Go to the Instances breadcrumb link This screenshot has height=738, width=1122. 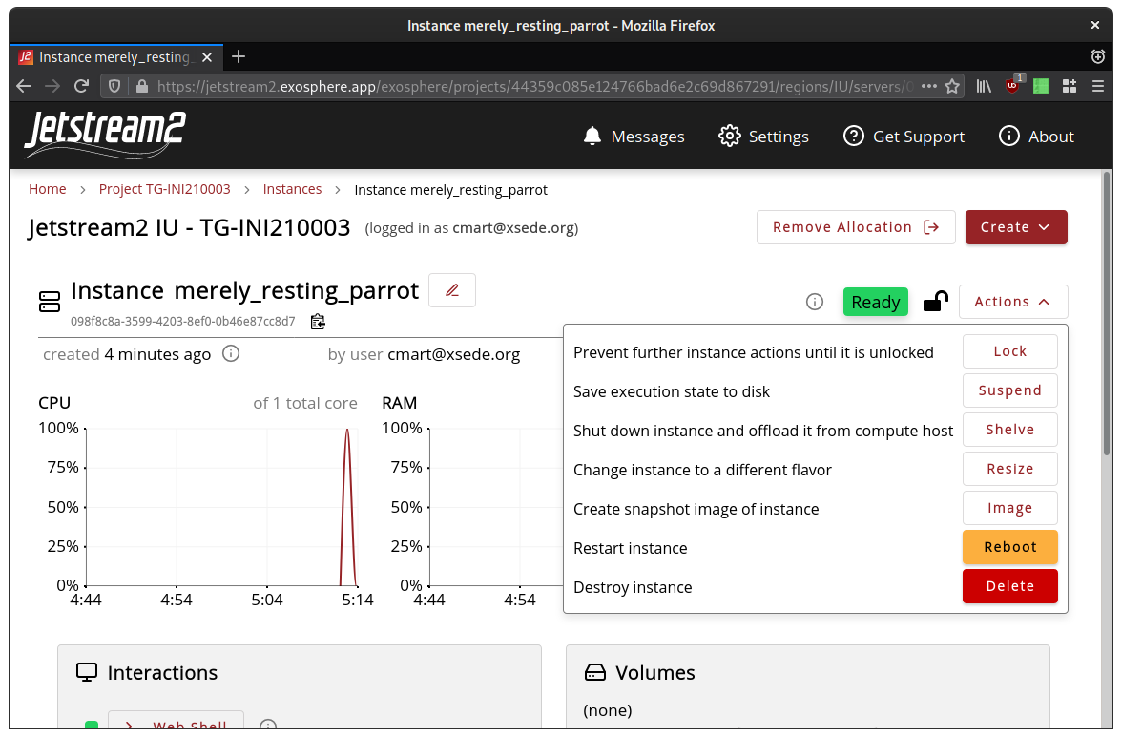pos(292,189)
